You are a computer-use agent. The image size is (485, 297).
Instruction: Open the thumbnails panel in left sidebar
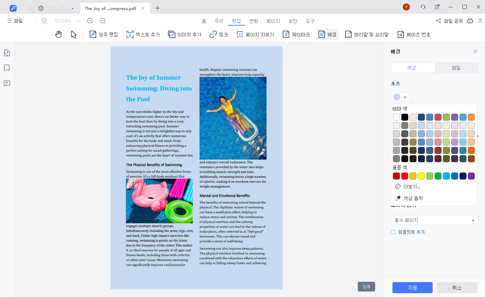point(7,53)
